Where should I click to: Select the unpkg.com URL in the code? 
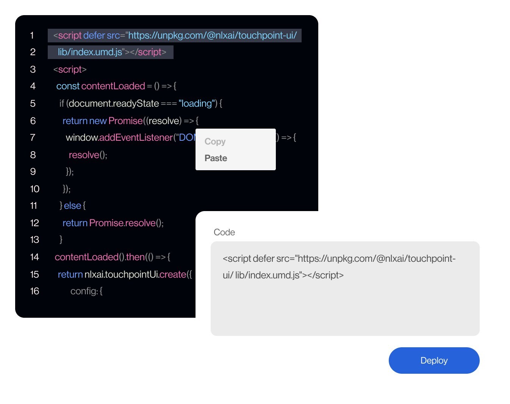pos(211,35)
